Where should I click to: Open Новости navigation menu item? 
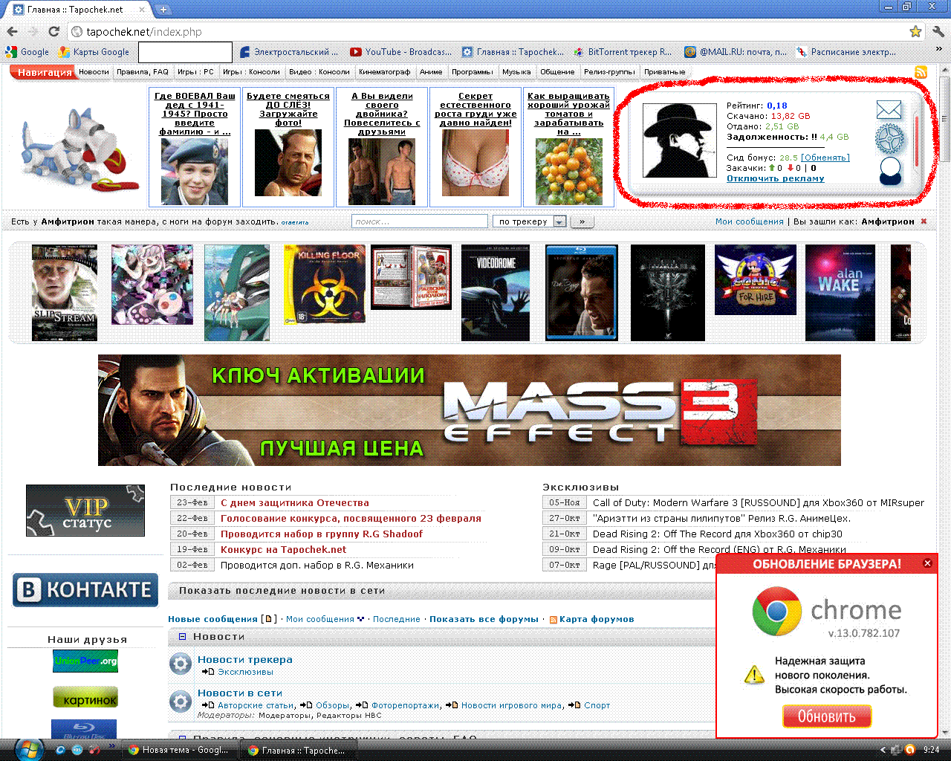[x=94, y=72]
